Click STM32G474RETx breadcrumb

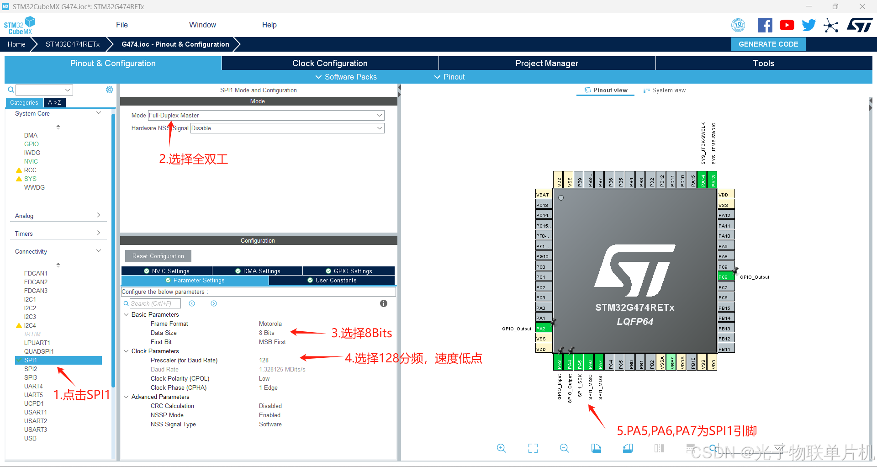click(73, 44)
